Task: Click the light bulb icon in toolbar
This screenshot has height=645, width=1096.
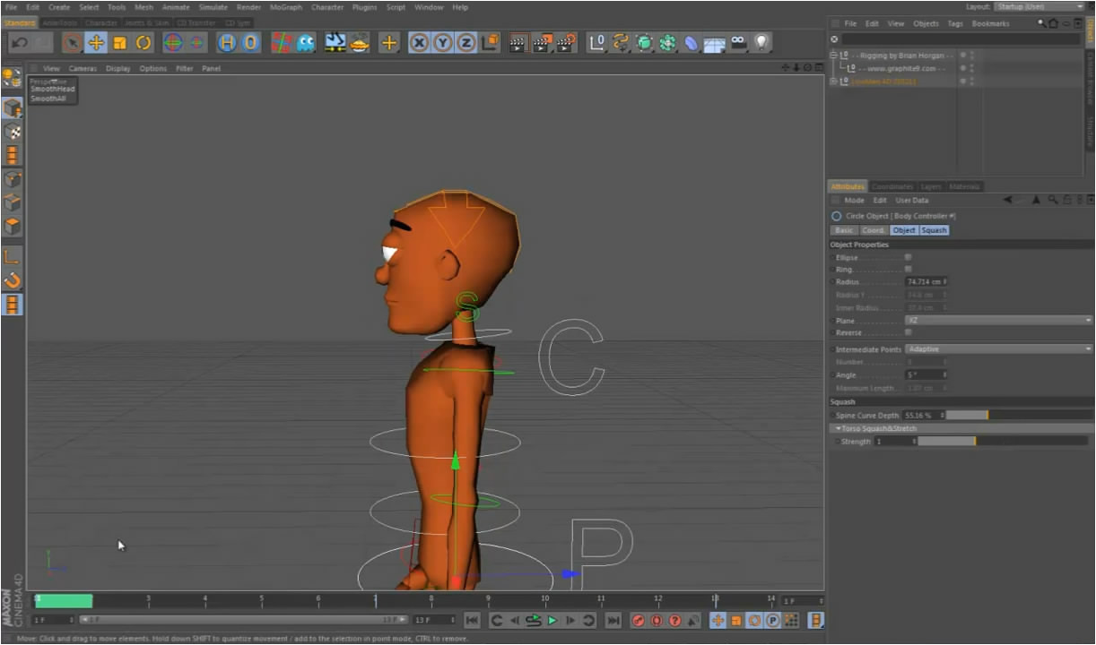Action: (761, 42)
